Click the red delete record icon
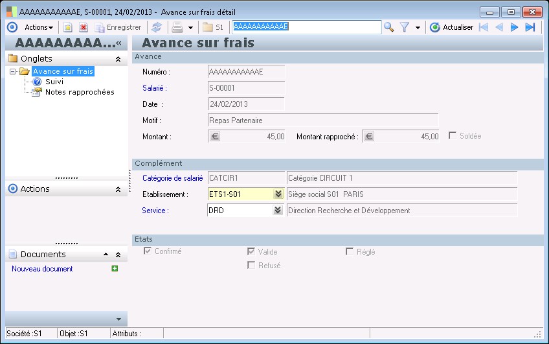This screenshot has width=549, height=344. [84, 27]
